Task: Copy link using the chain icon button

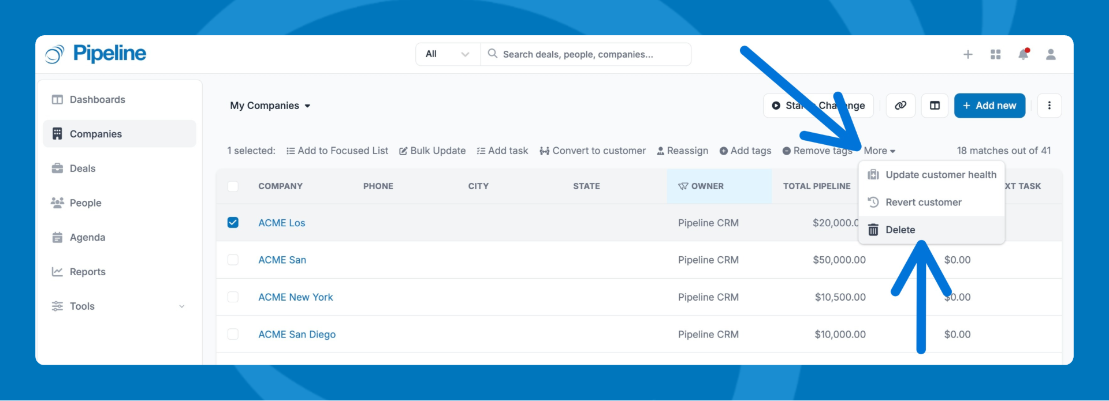Action: click(x=900, y=106)
